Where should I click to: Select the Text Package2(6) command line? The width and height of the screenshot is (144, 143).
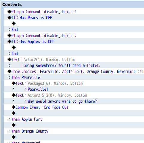coord(74,83)
